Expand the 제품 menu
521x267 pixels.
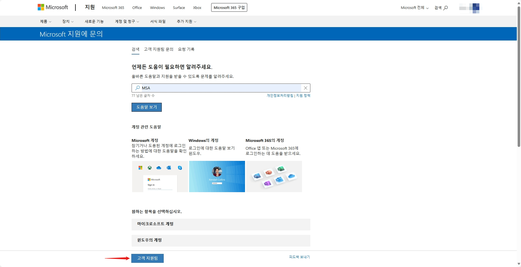pos(46,22)
